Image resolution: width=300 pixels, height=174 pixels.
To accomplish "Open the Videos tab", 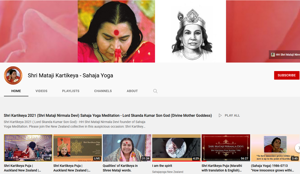I will pyautogui.click(x=41, y=91).
